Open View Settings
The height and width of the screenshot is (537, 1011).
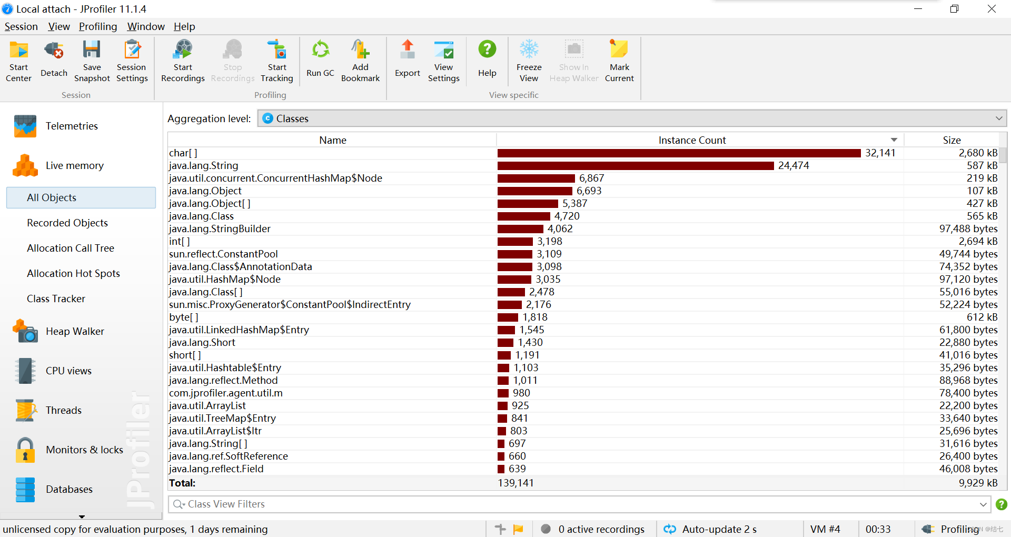pyautogui.click(x=443, y=62)
